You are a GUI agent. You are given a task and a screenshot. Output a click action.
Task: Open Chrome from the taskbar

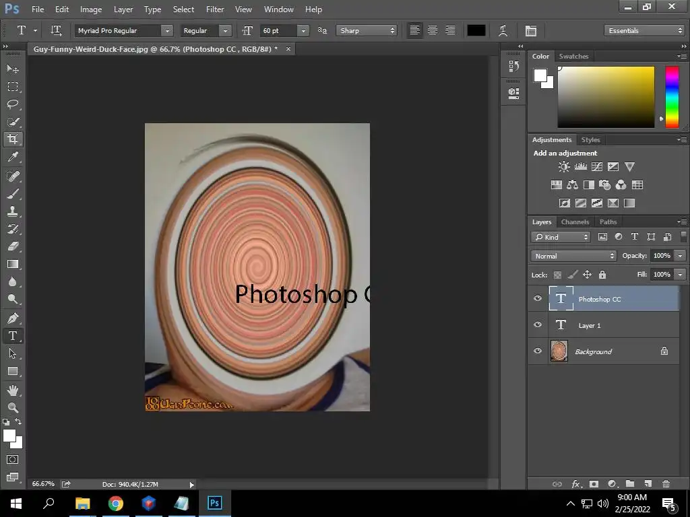coord(116,504)
